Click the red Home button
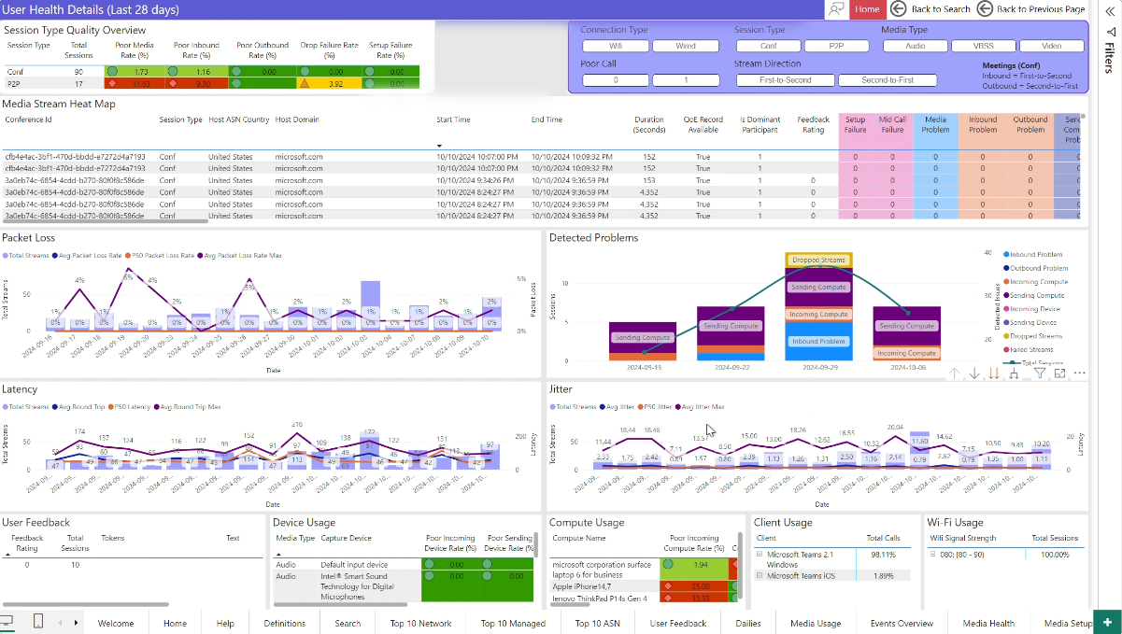Viewport: 1122px width, 634px height. tap(867, 9)
